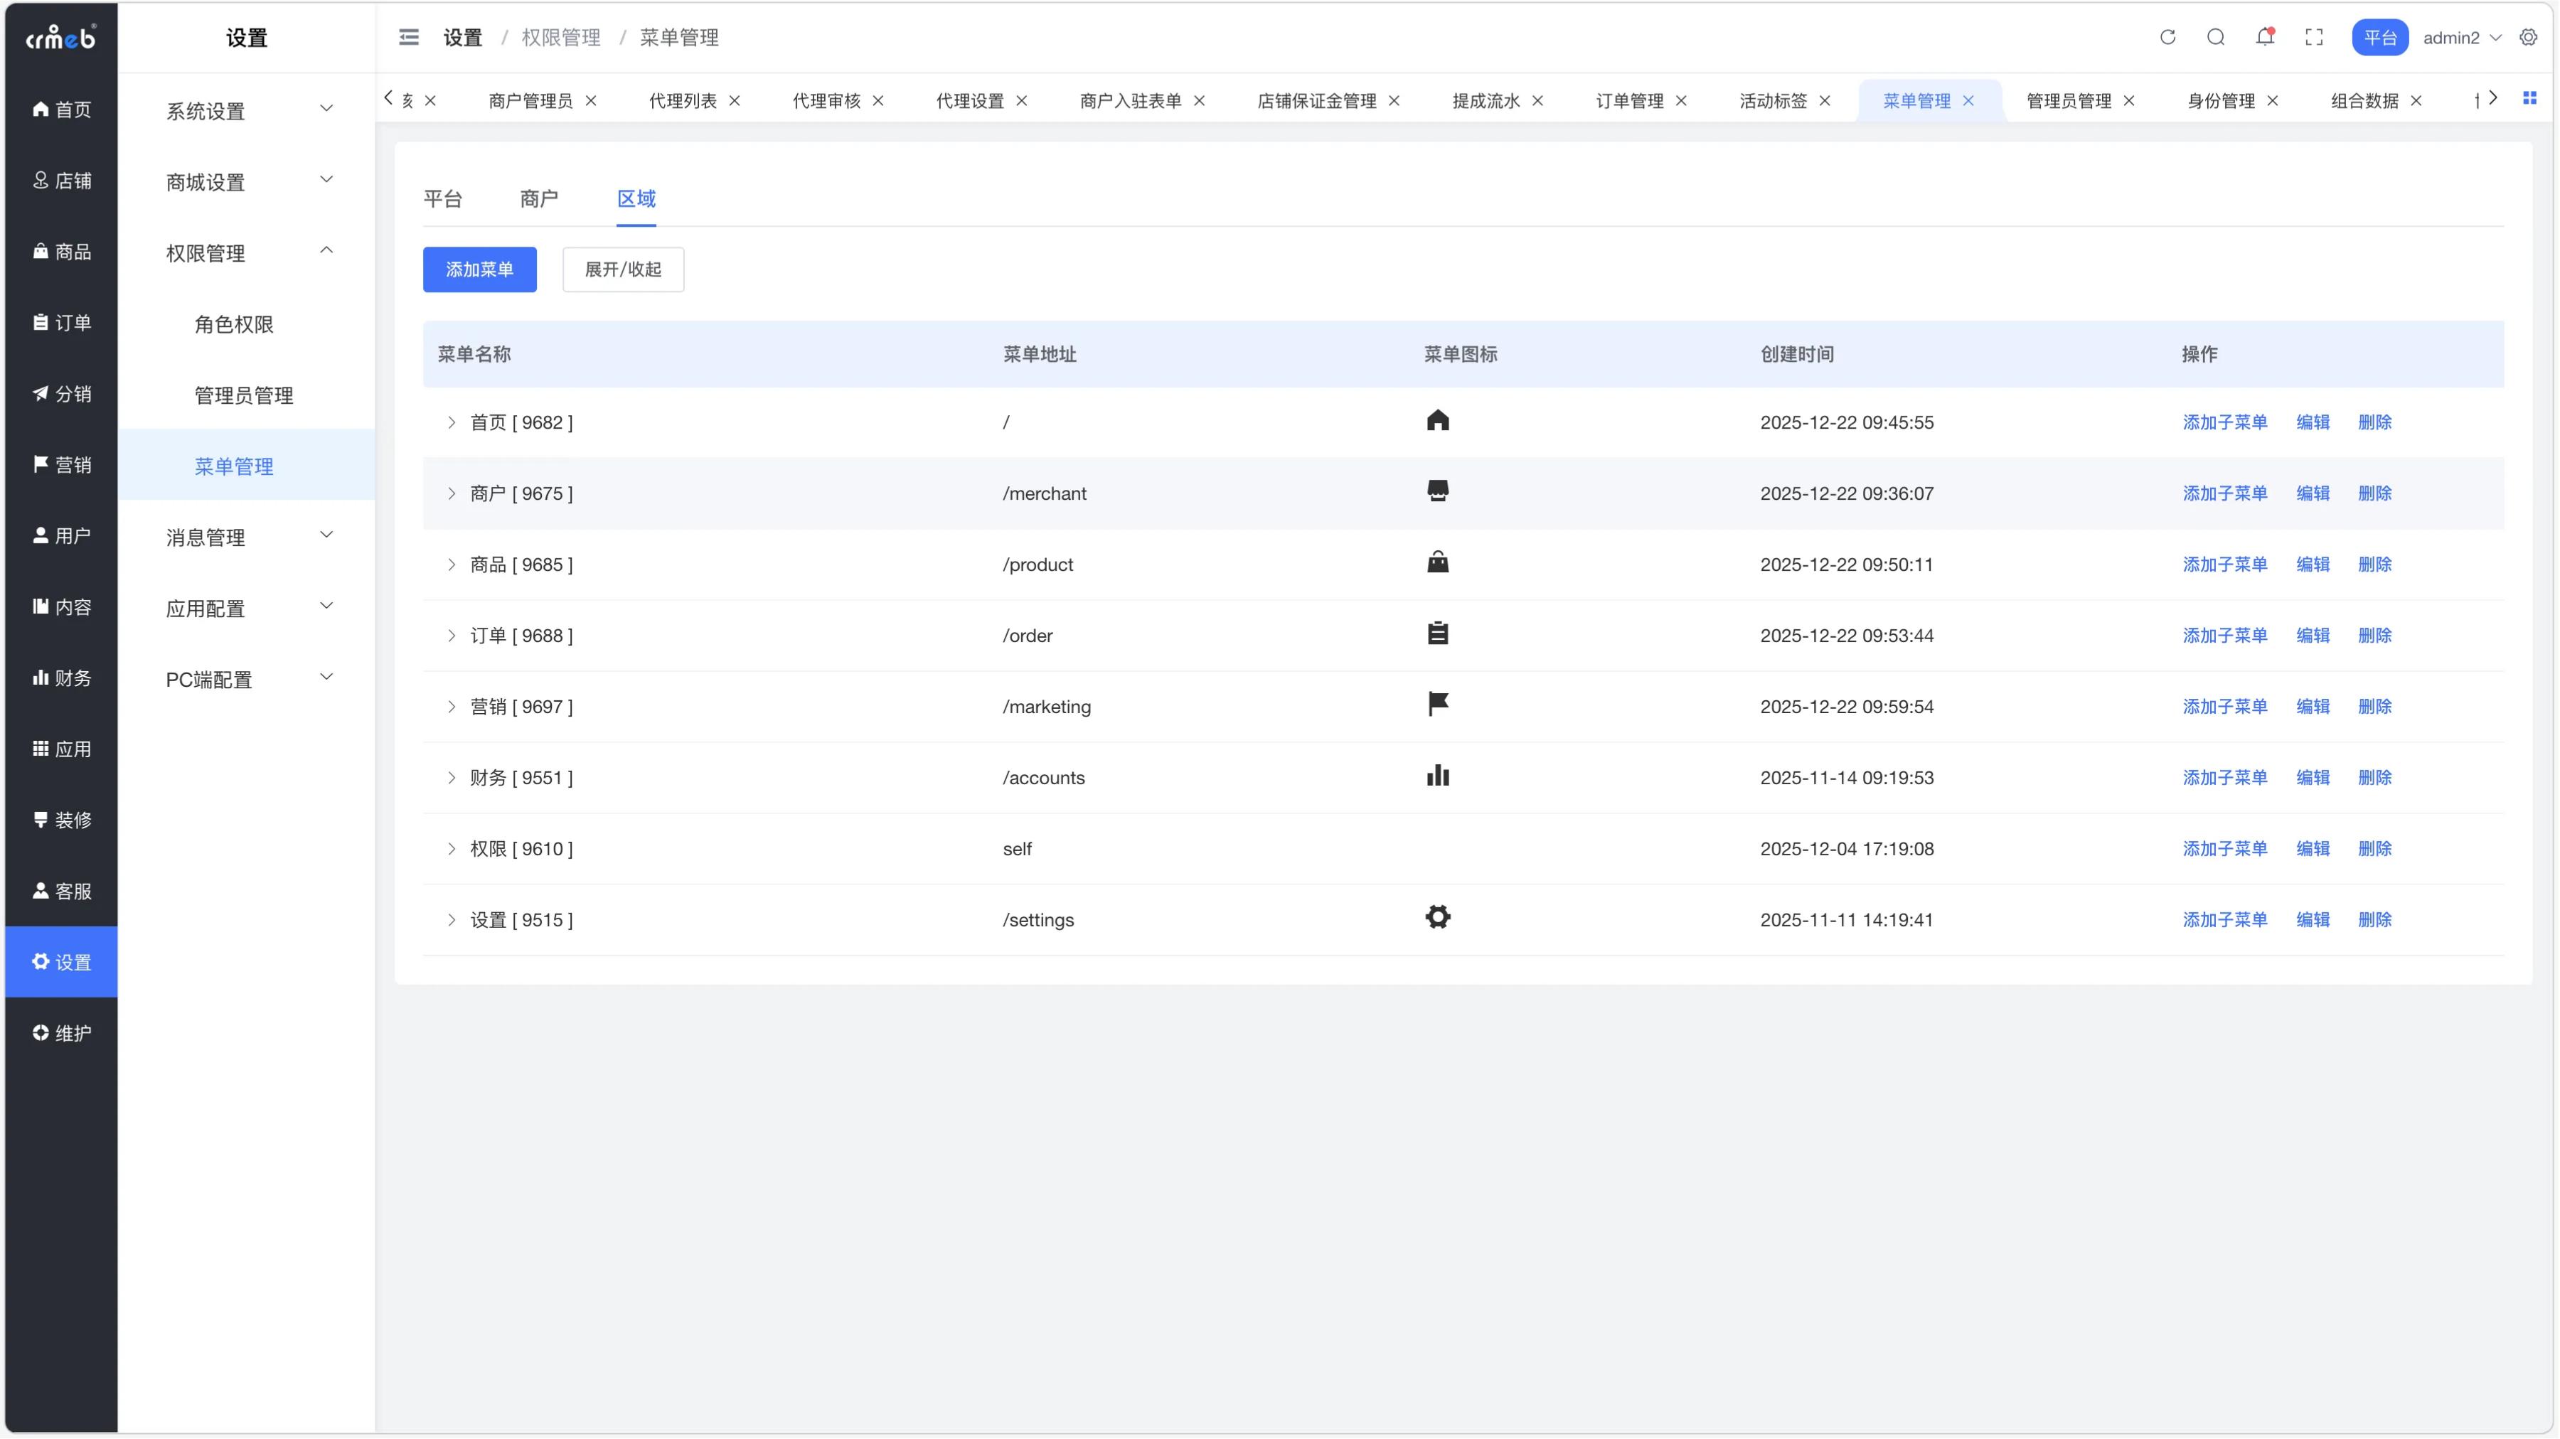Expand the 首页 [ 9682 ] row
This screenshot has height=1439, width=2560.
click(x=451, y=422)
